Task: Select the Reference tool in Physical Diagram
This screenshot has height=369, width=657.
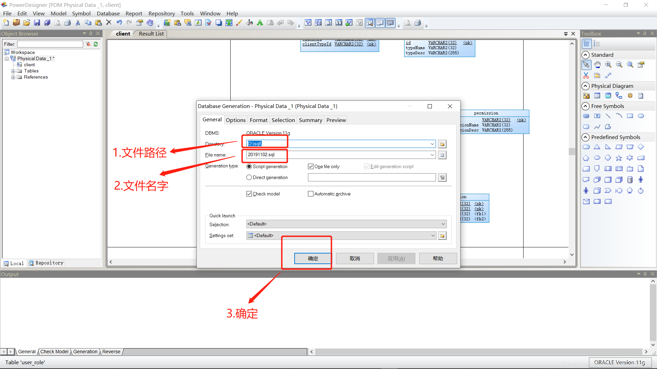Action: [x=619, y=96]
